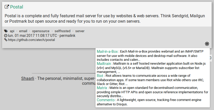The image size is (214, 110).
Task: Click the Mail-in-a-Box description text
Action: (150, 56)
